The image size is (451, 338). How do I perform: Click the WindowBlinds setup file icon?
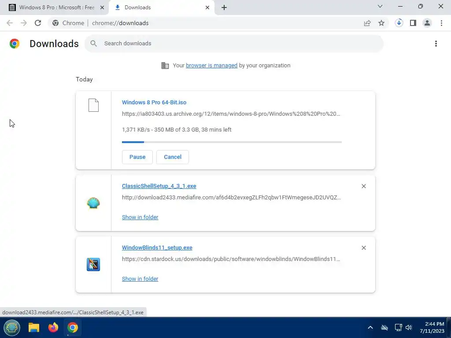(x=93, y=265)
